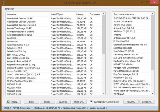The image size is (160, 112).
Task: Select Acronis True Image WinPE row
Action: (x=54, y=28)
